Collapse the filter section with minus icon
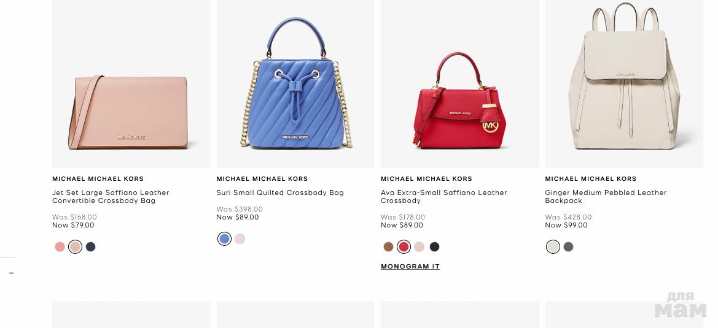The width and height of the screenshot is (718, 328). [12, 273]
